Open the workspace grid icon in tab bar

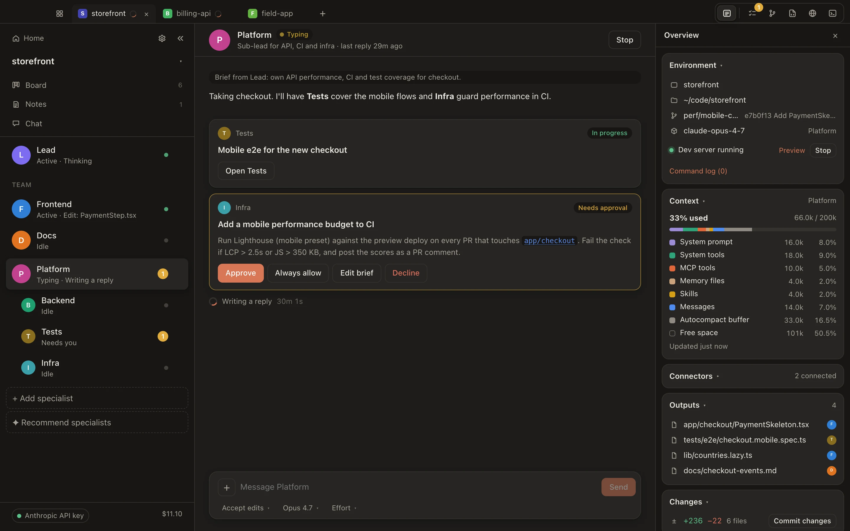(x=59, y=13)
